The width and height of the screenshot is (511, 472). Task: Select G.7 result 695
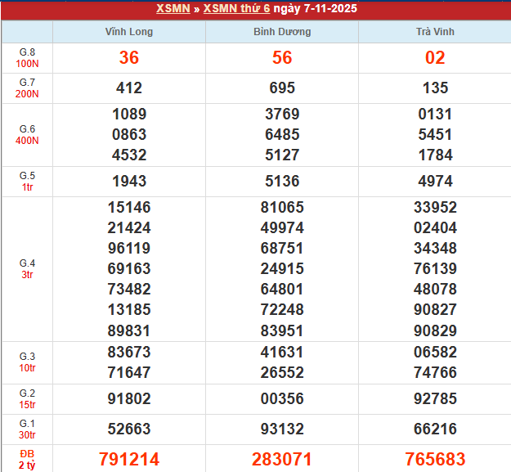pos(282,88)
